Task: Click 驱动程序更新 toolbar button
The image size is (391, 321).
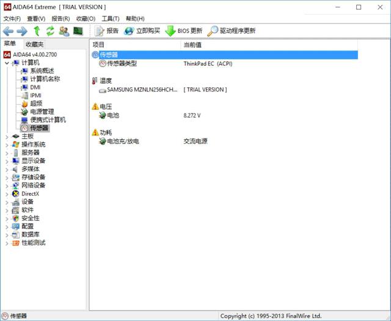Action: pyautogui.click(x=232, y=31)
